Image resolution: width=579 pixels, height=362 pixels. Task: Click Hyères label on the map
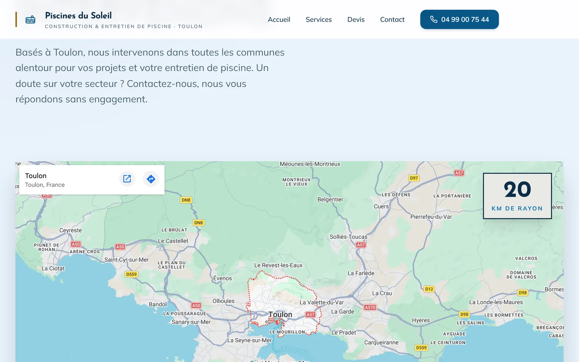point(421,320)
